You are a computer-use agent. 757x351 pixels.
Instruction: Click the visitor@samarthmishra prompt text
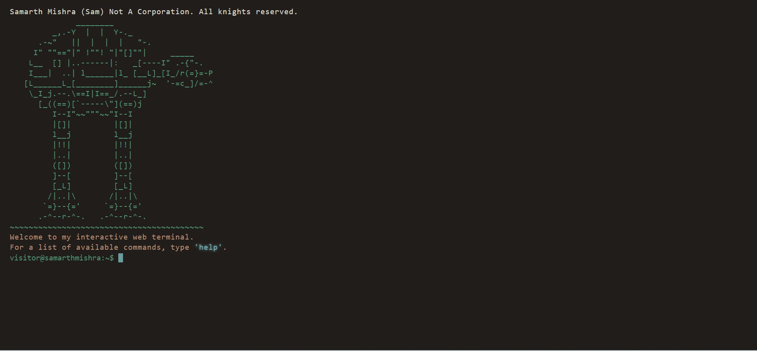62,258
